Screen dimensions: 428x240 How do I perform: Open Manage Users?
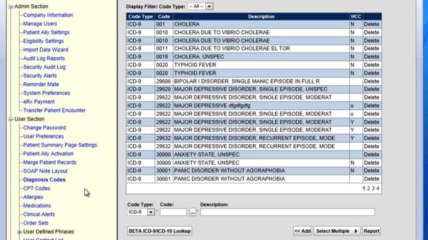[x=40, y=24]
